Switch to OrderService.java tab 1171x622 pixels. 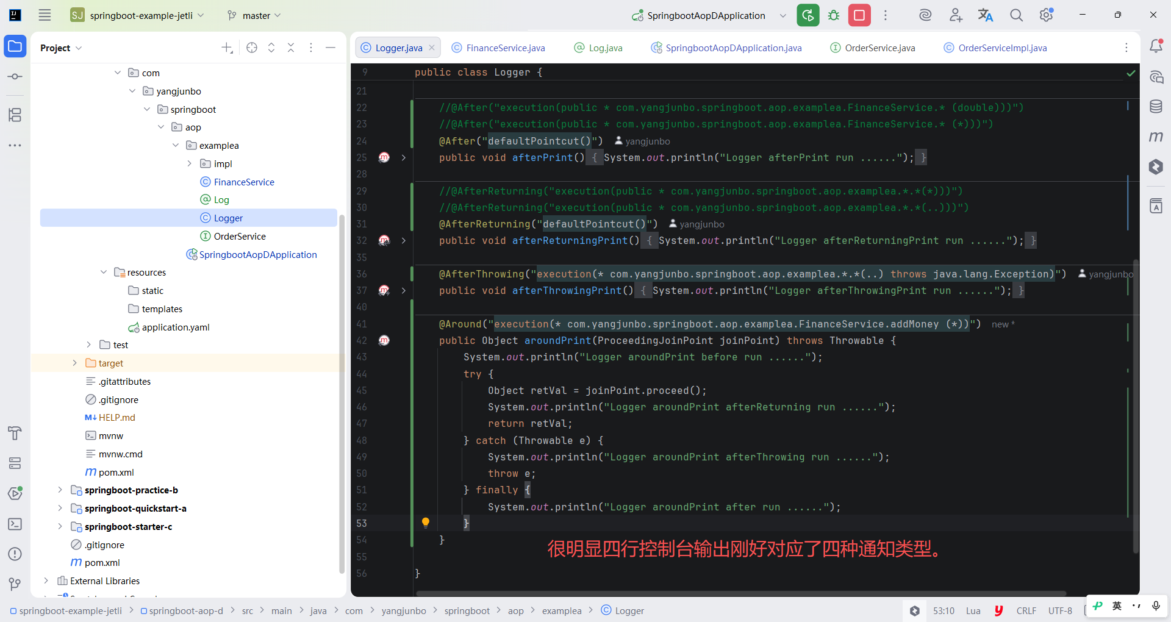tap(873, 48)
